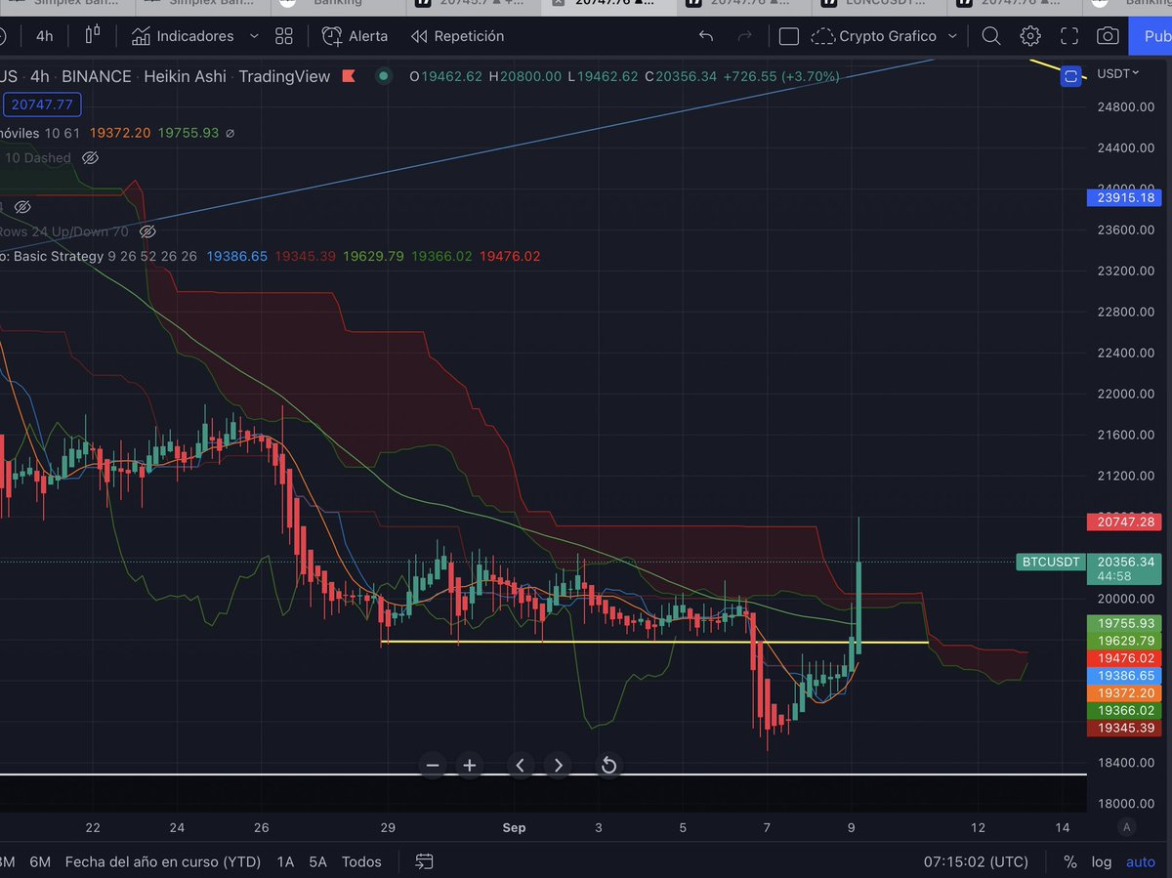
Task: Toggle visibility of Rows 24 Up/Down 70 indicator
Action: coord(147,231)
